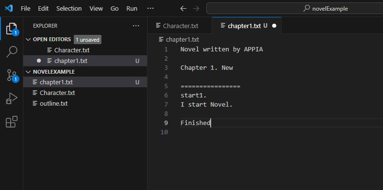This screenshot has width=383, height=190.
Task: Click file icon of Character.txt in NOVELEXAMPLE
Action: [35, 93]
